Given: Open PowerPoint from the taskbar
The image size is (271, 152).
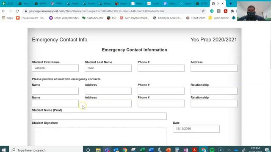Looking at the screenshot, I should [169, 150].
